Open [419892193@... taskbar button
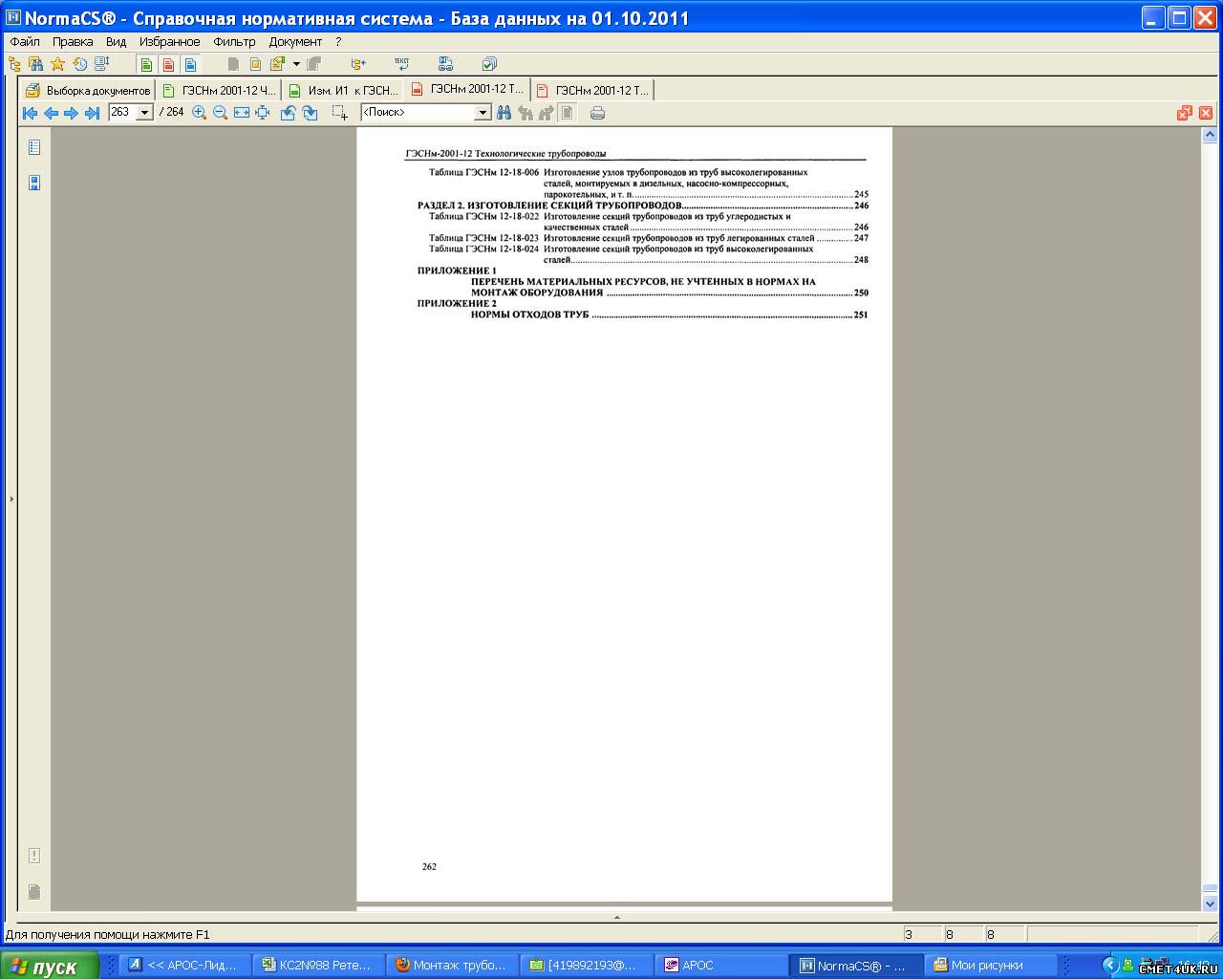 click(587, 966)
